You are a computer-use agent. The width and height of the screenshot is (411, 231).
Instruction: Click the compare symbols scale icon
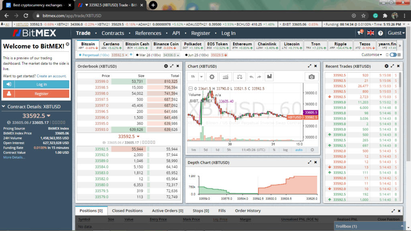coord(240,77)
